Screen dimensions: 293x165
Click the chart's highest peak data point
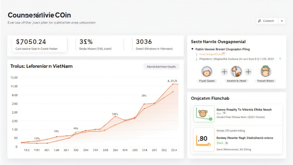pyautogui.click(x=173, y=84)
